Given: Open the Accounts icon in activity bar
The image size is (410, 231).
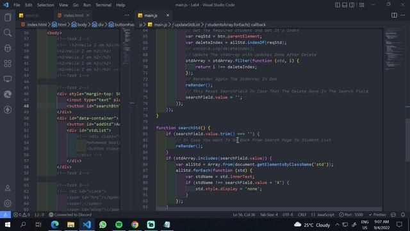Looking at the screenshot, I should click(8, 188).
